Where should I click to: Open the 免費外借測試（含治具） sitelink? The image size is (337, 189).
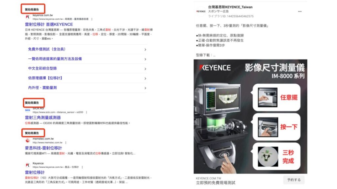coord(47,49)
